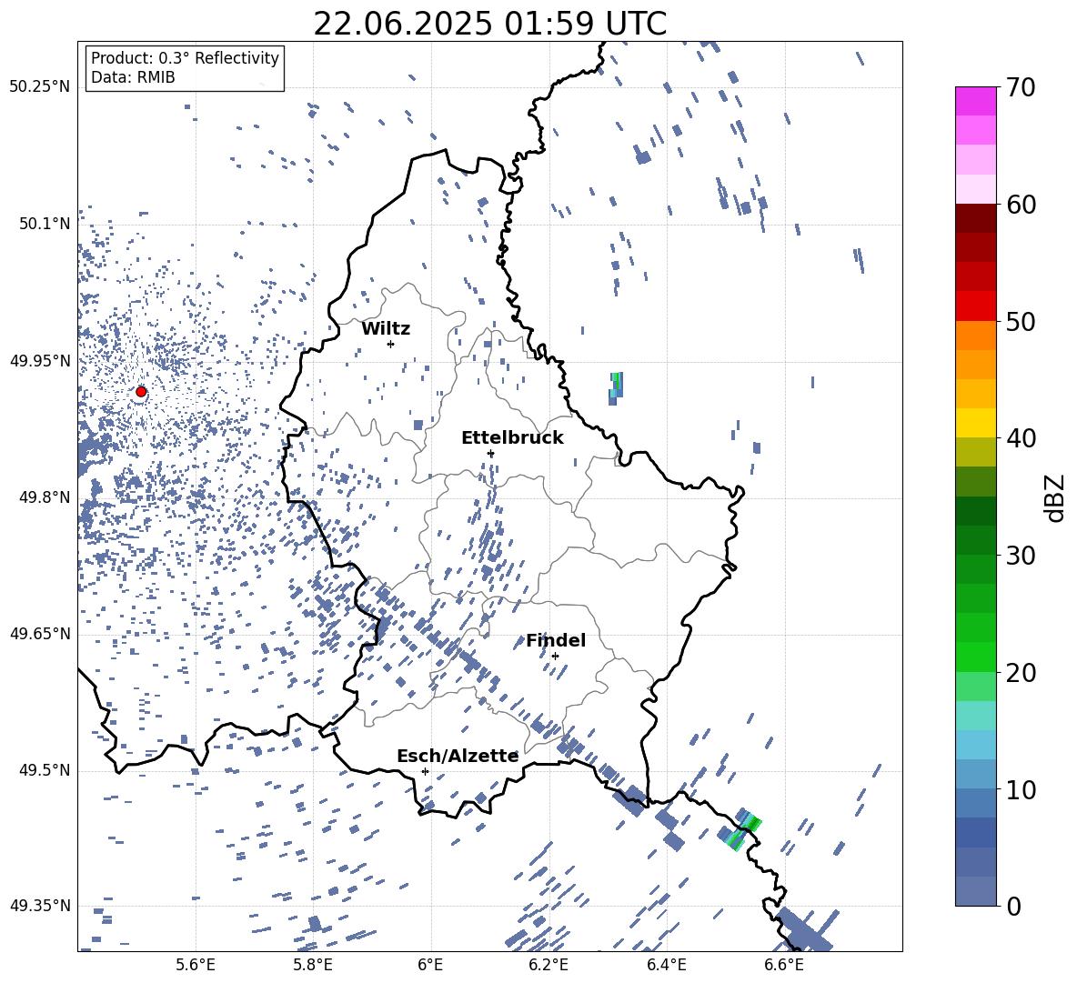Click the 49.35°N latitude label
The width and height of the screenshot is (1077, 983).
[40, 906]
